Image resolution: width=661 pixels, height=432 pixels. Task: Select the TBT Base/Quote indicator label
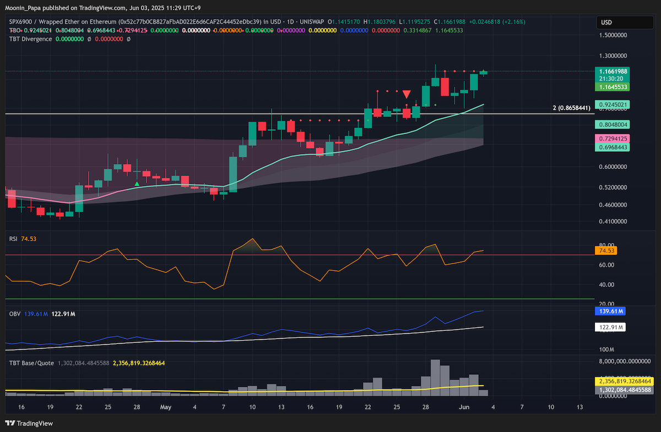[x=31, y=363]
